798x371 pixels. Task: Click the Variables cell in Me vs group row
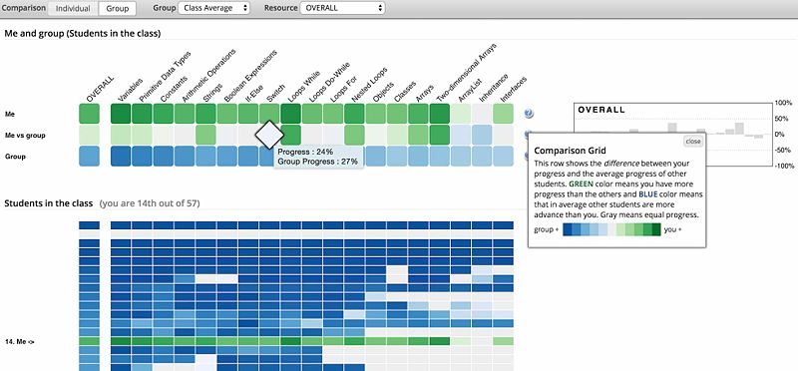(121, 135)
